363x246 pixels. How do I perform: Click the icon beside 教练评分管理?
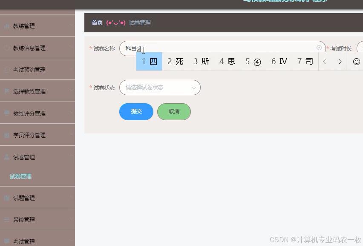point(7,113)
